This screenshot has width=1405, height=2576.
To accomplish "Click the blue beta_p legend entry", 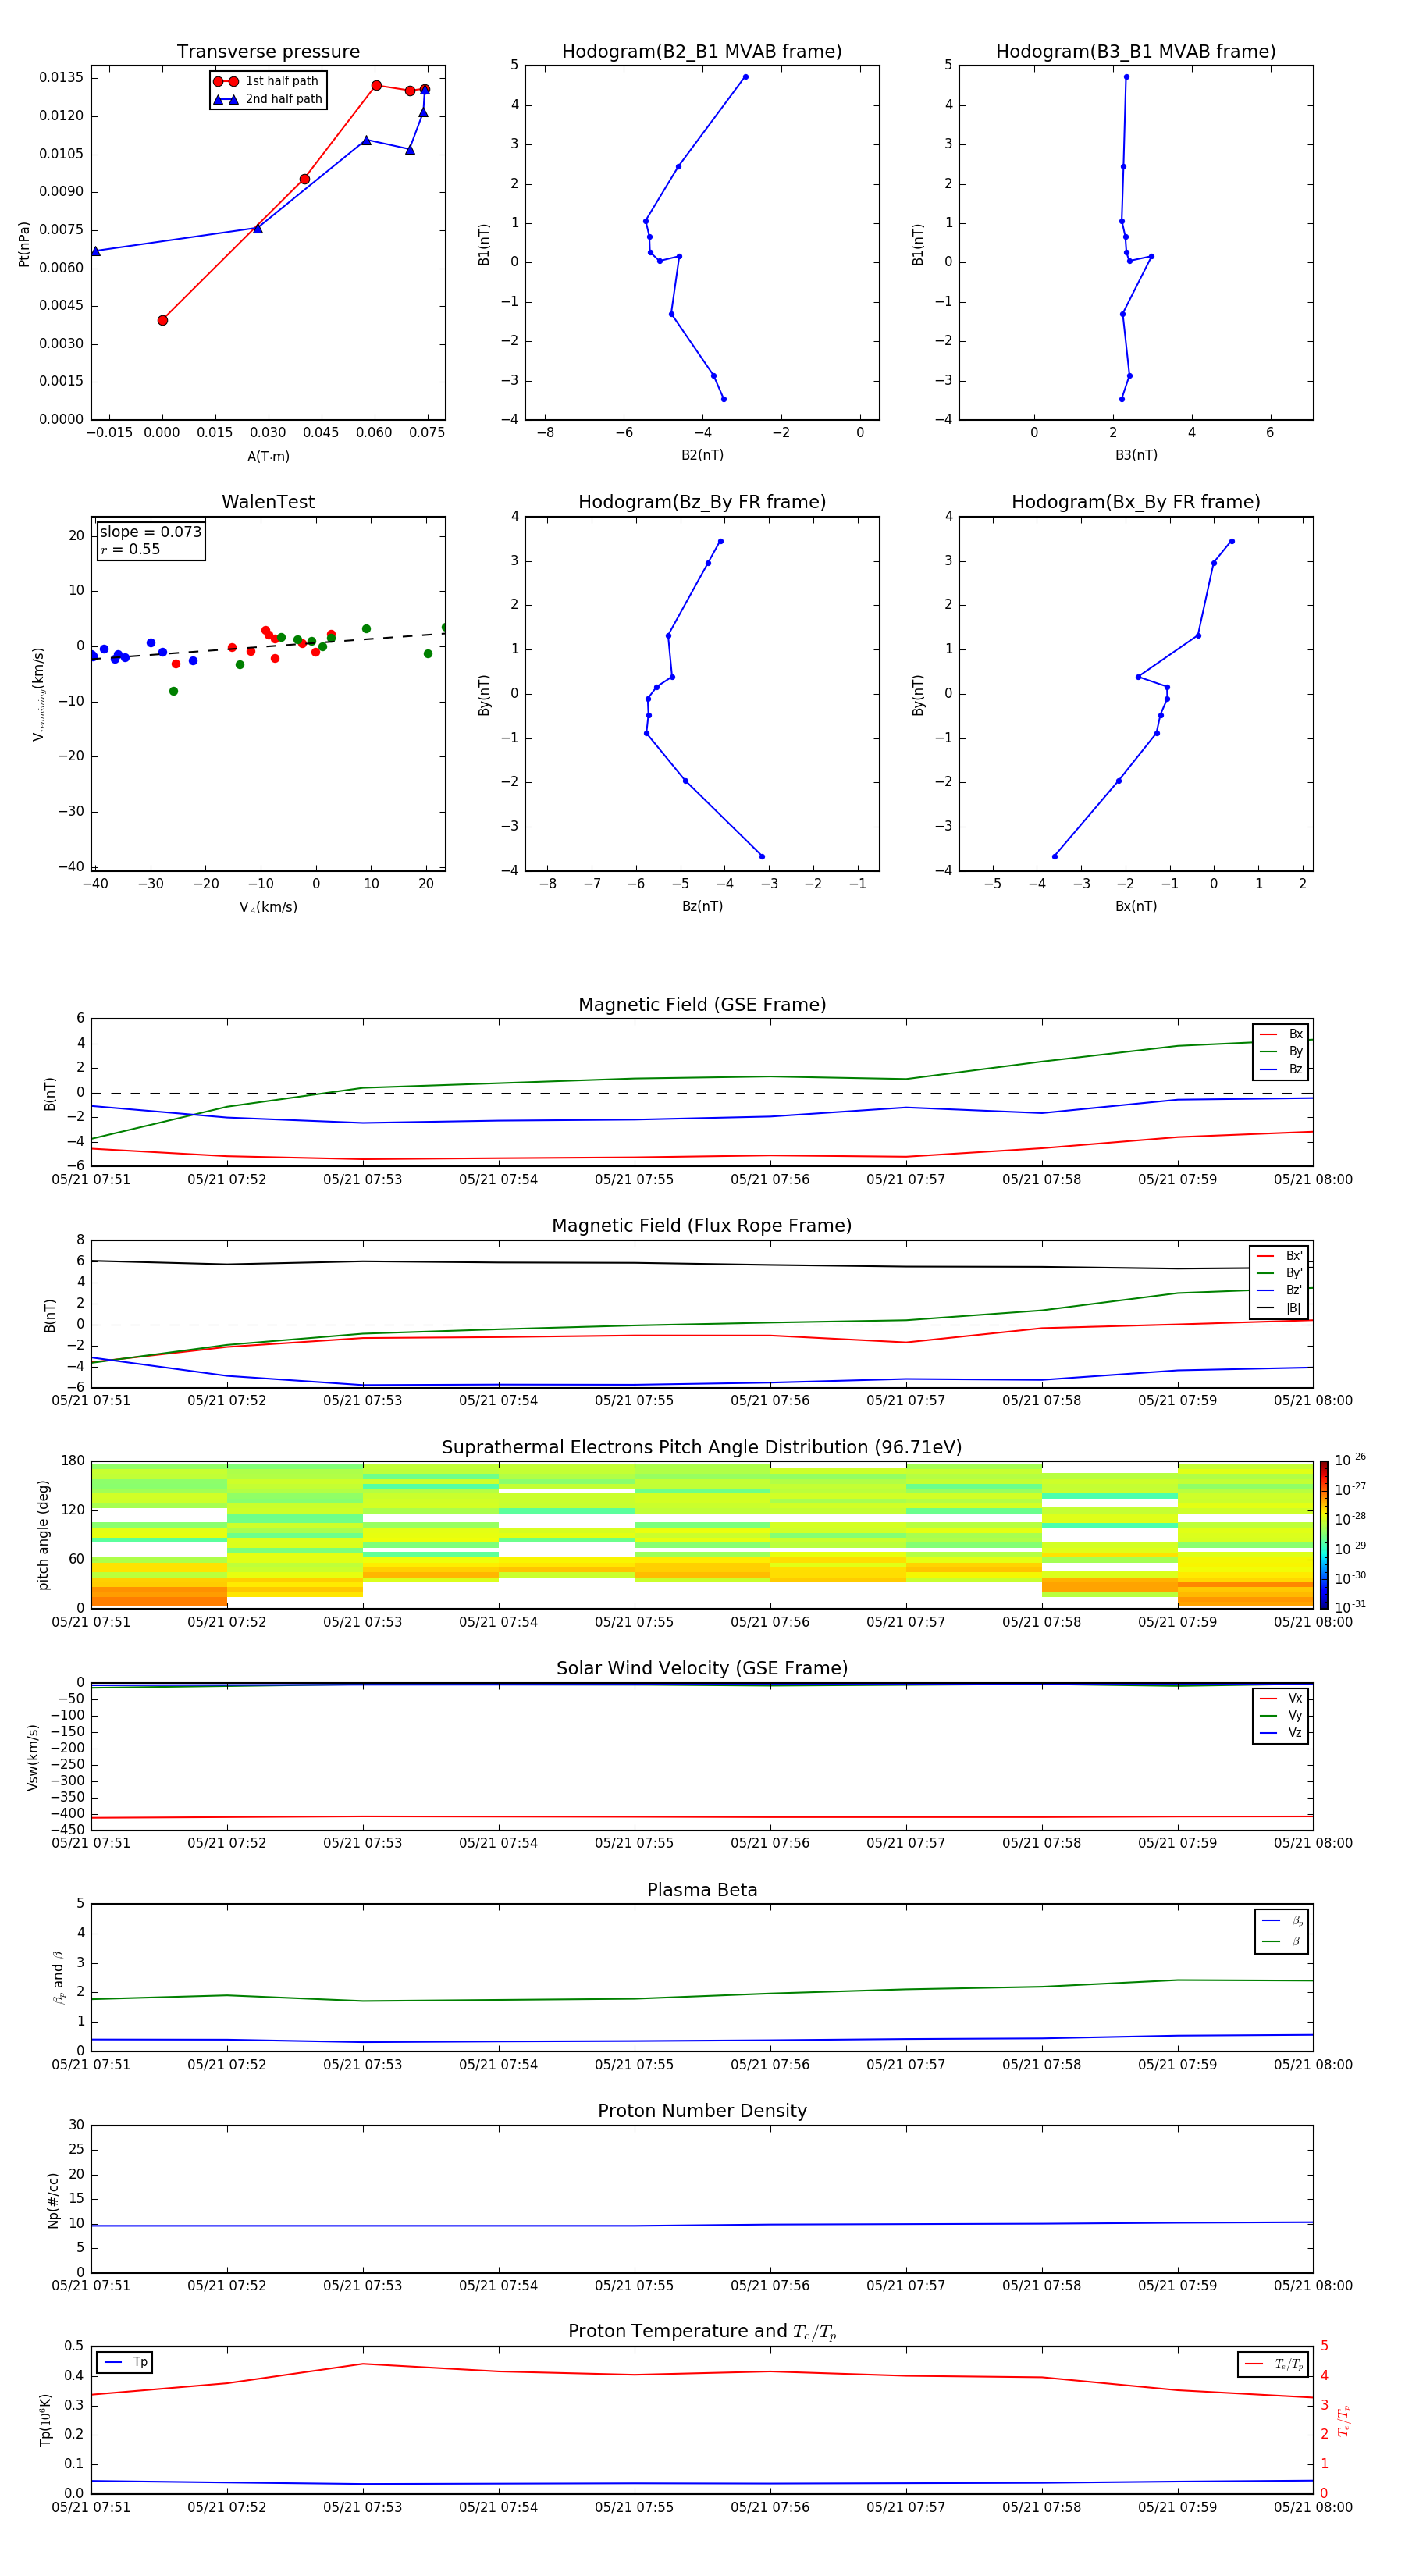I will point(1282,1921).
